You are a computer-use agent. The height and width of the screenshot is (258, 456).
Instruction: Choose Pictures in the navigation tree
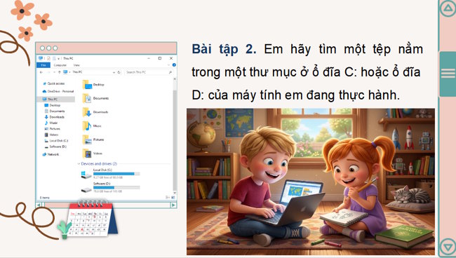coord(53,129)
